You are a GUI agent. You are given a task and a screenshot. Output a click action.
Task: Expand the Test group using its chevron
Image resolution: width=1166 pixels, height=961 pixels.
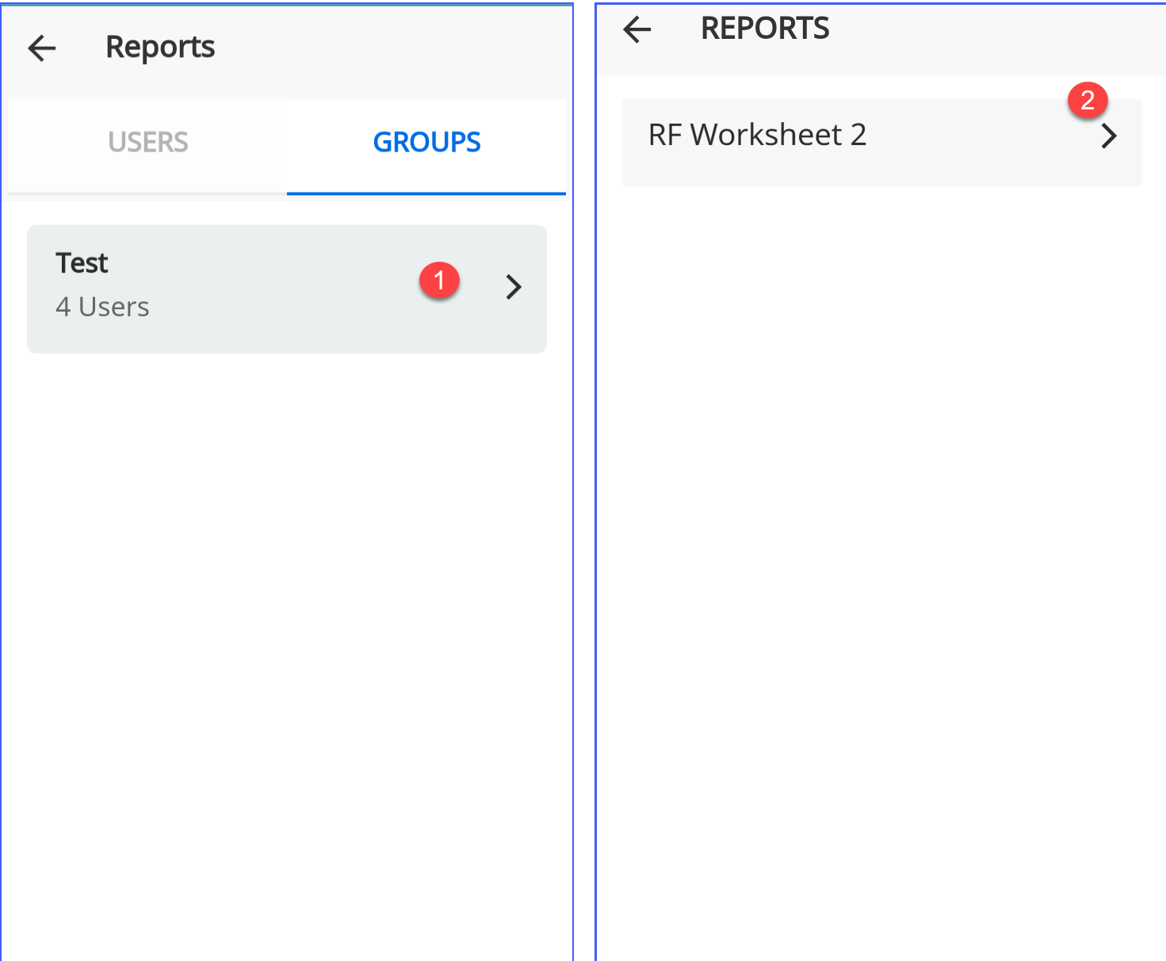514,287
